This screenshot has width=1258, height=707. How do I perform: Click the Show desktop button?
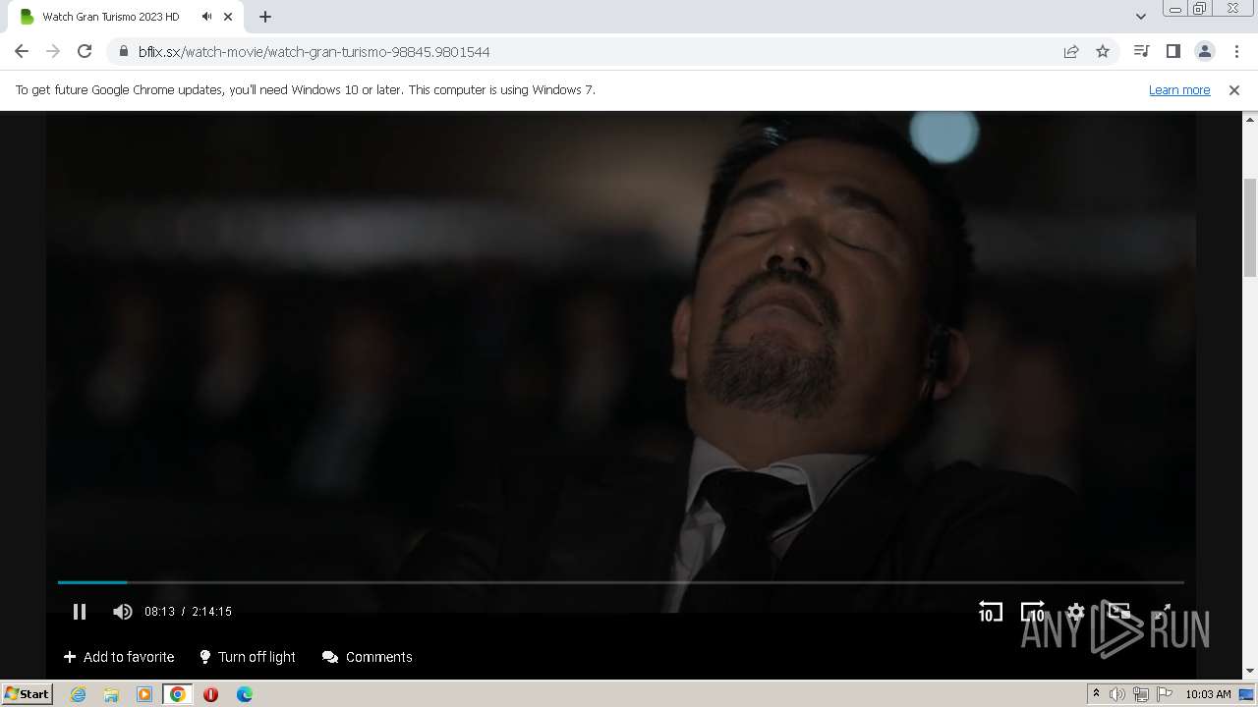click(x=1247, y=694)
